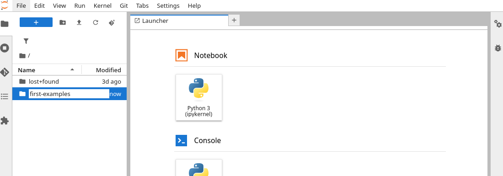Click the Console section heading
This screenshot has height=176, width=503.
point(207,140)
